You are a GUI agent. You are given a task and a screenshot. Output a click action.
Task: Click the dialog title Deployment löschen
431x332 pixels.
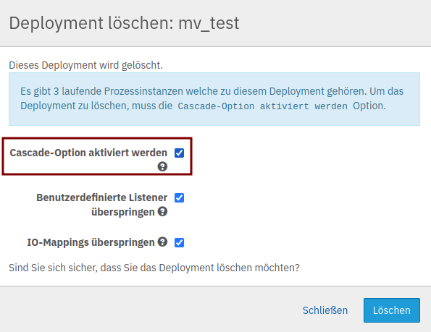click(91, 23)
